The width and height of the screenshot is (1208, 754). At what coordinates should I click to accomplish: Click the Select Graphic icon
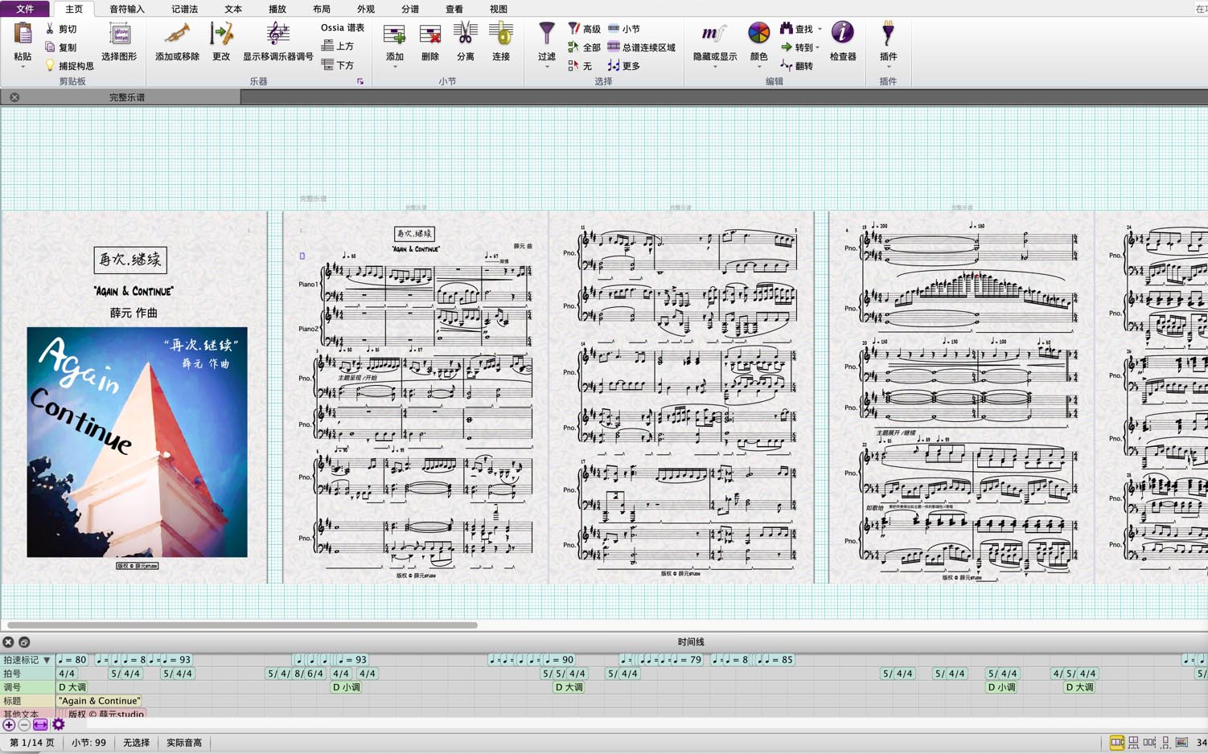(x=119, y=35)
